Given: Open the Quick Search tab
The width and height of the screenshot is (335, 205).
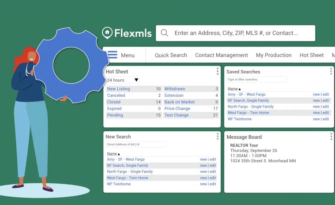Looking at the screenshot, I should click(171, 55).
